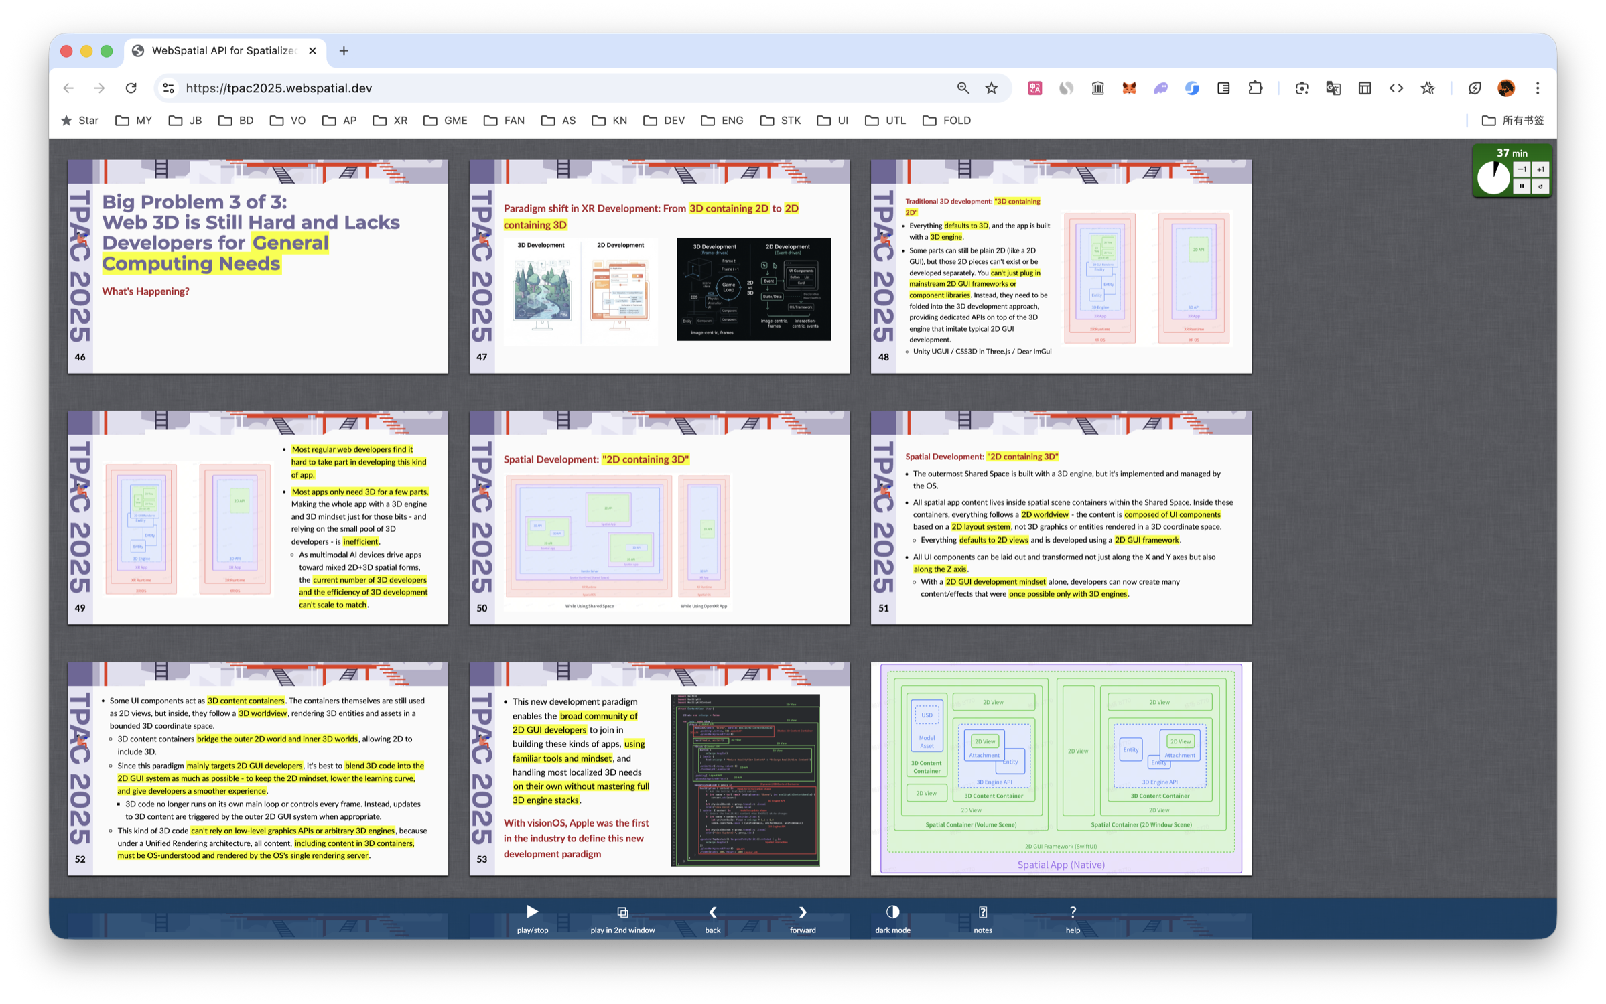This screenshot has width=1606, height=1004.
Task: Add one minute with +1 button
Action: pyautogui.click(x=1540, y=169)
